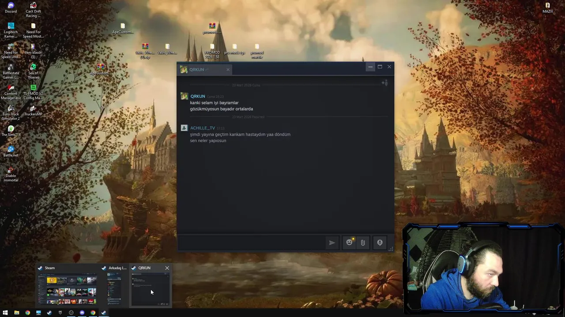Open Sea of Thieves desktop shortcut
Image resolution: width=565 pixels, height=317 pixels.
[33, 71]
